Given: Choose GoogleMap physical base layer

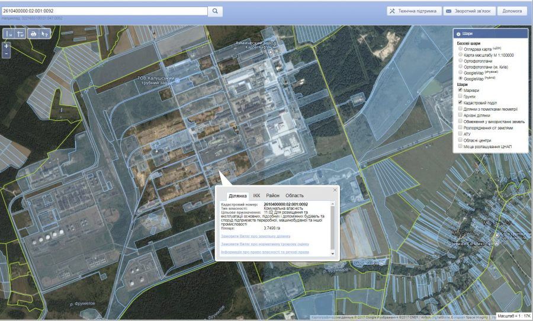Looking at the screenshot, I should point(460,72).
